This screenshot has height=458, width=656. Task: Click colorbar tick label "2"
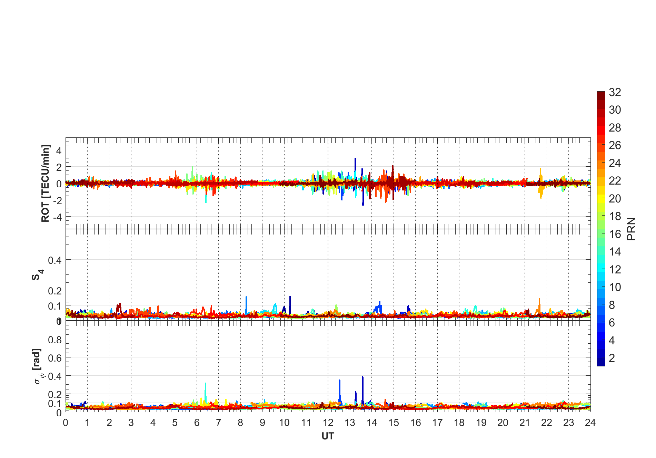(612, 358)
